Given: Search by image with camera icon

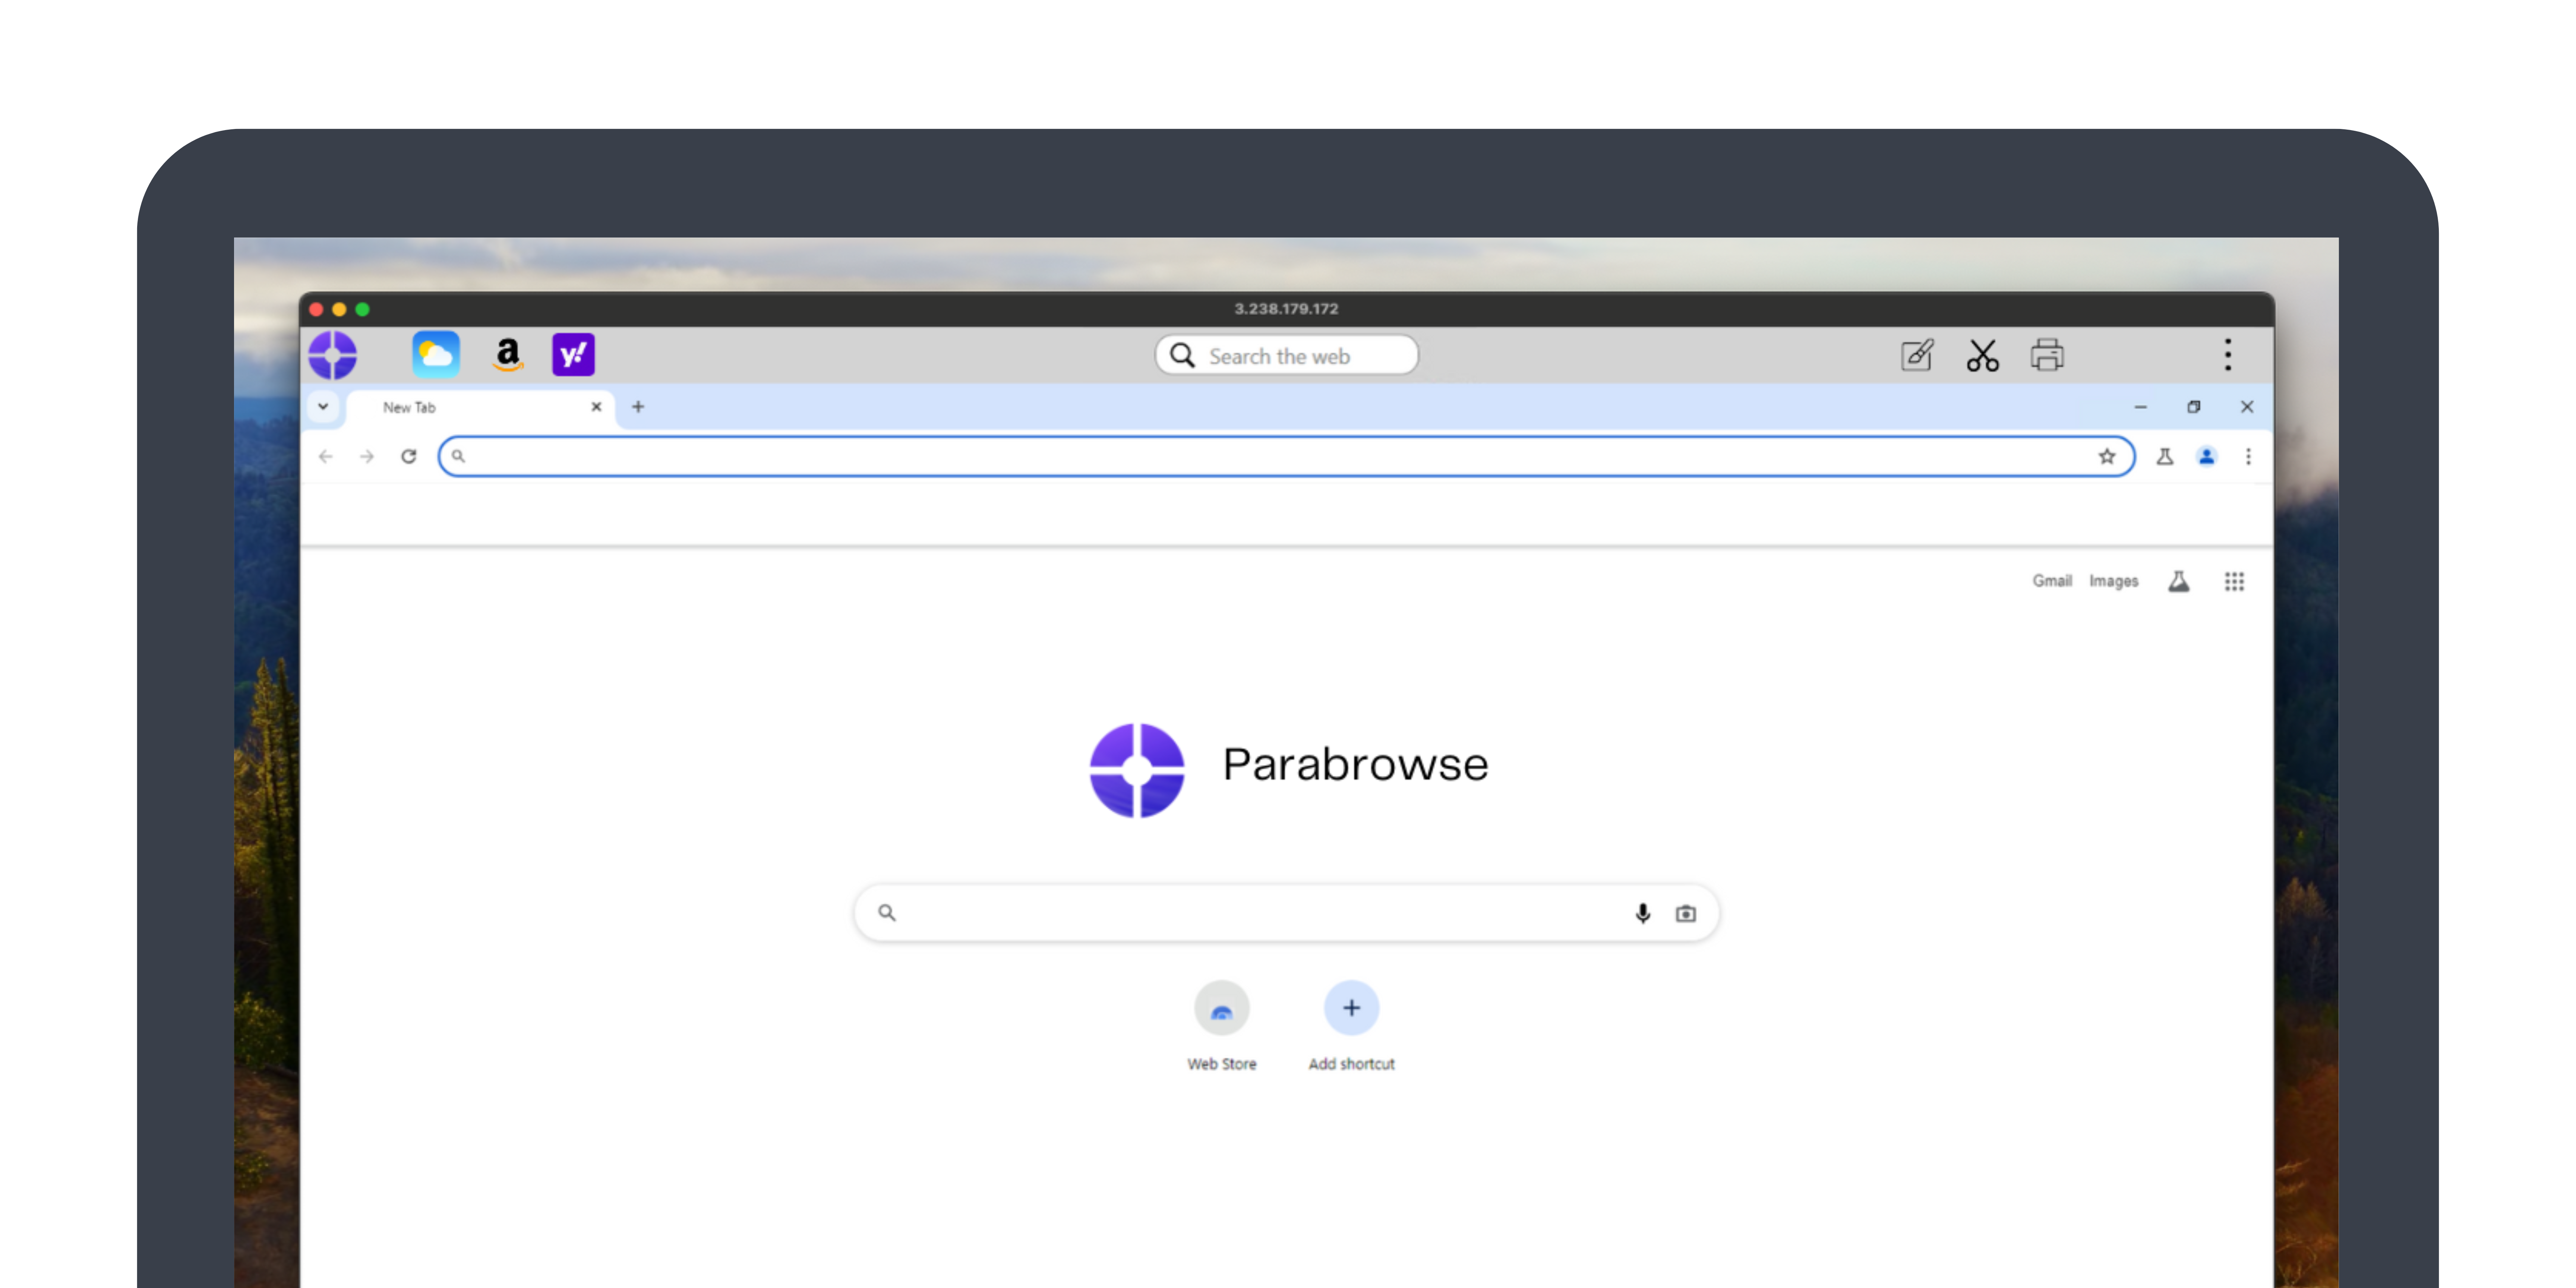Looking at the screenshot, I should coord(1686,913).
